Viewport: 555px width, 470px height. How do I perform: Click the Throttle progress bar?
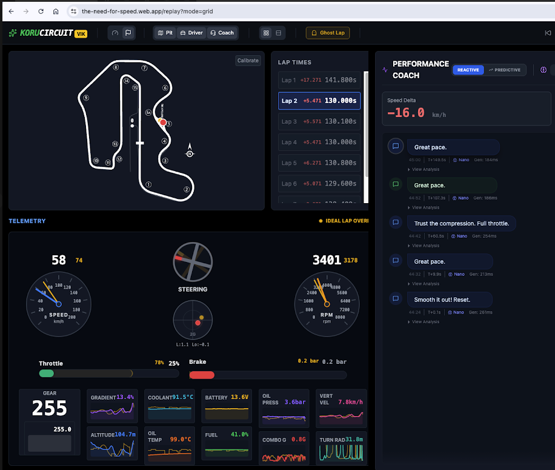tap(108, 374)
